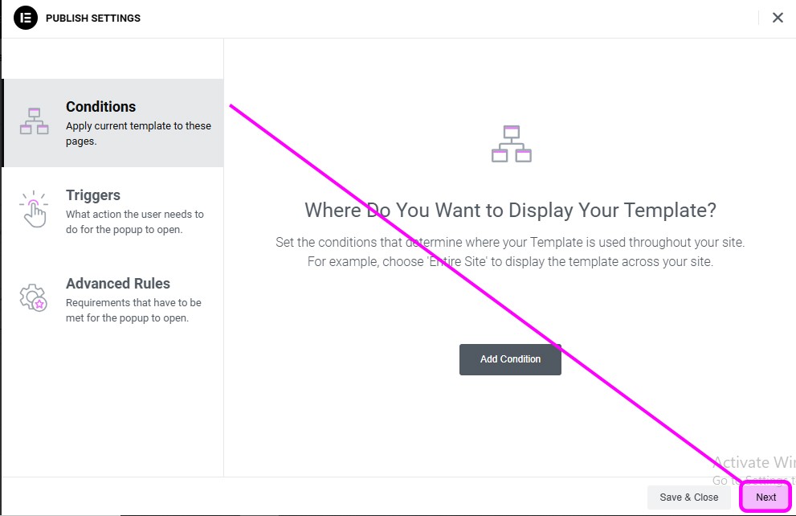Click the Activate Windows watermark
796x516 pixels.
(x=754, y=470)
